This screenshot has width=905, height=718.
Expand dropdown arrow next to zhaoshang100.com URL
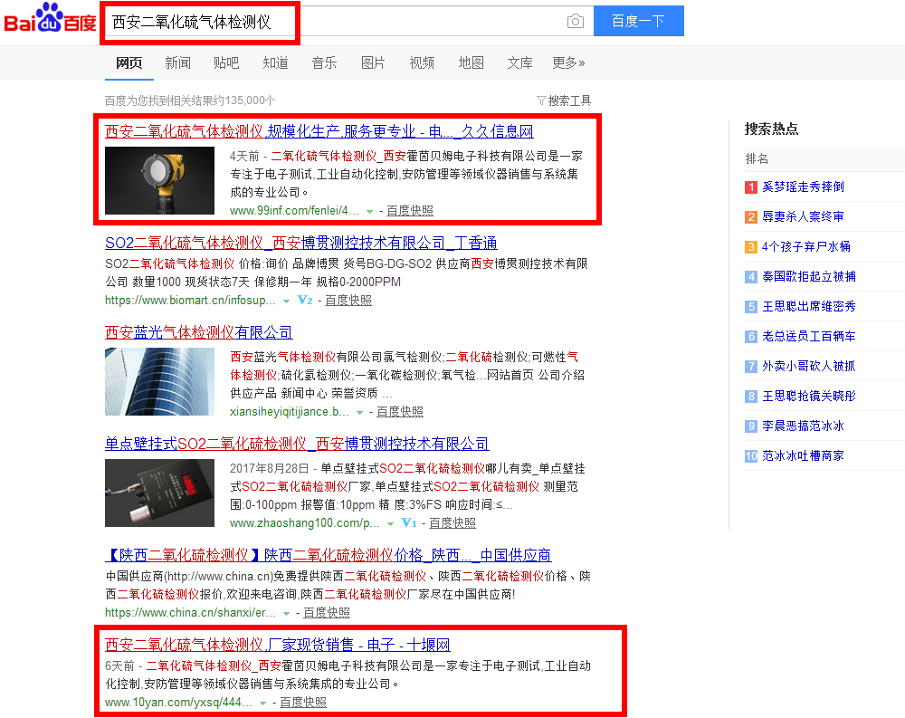[x=390, y=524]
